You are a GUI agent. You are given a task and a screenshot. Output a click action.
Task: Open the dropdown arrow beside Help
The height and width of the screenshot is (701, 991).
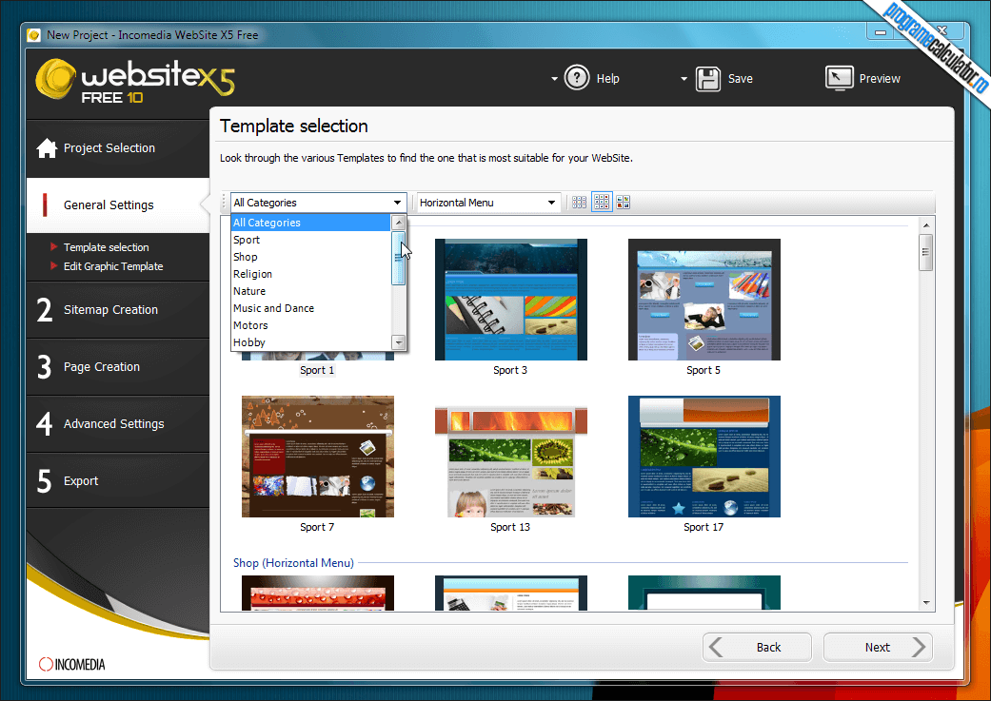[x=554, y=79]
